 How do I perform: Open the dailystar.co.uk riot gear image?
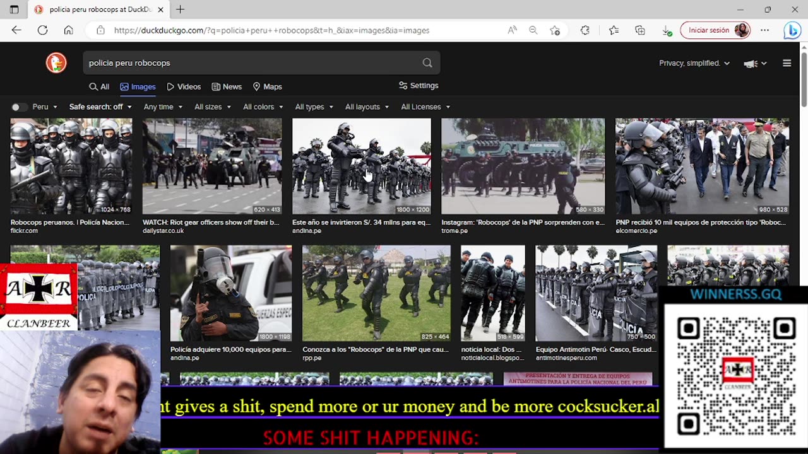click(x=212, y=166)
